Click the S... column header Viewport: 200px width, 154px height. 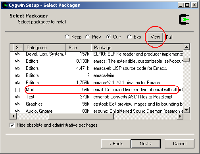(18, 48)
